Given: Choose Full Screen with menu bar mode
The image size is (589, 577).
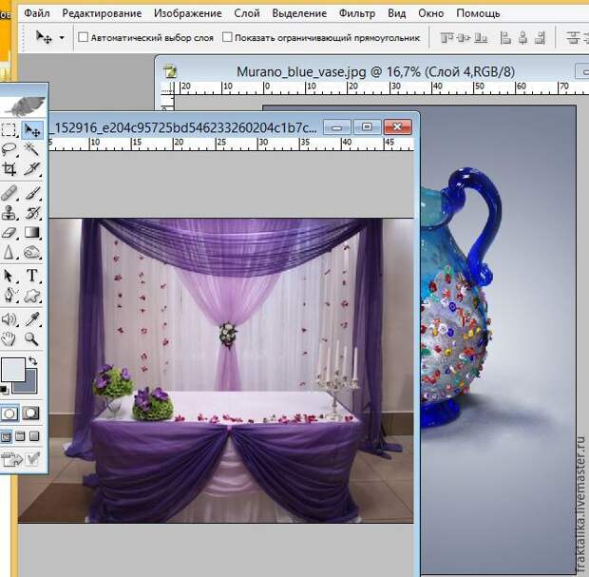Looking at the screenshot, I should pyautogui.click(x=20, y=436).
